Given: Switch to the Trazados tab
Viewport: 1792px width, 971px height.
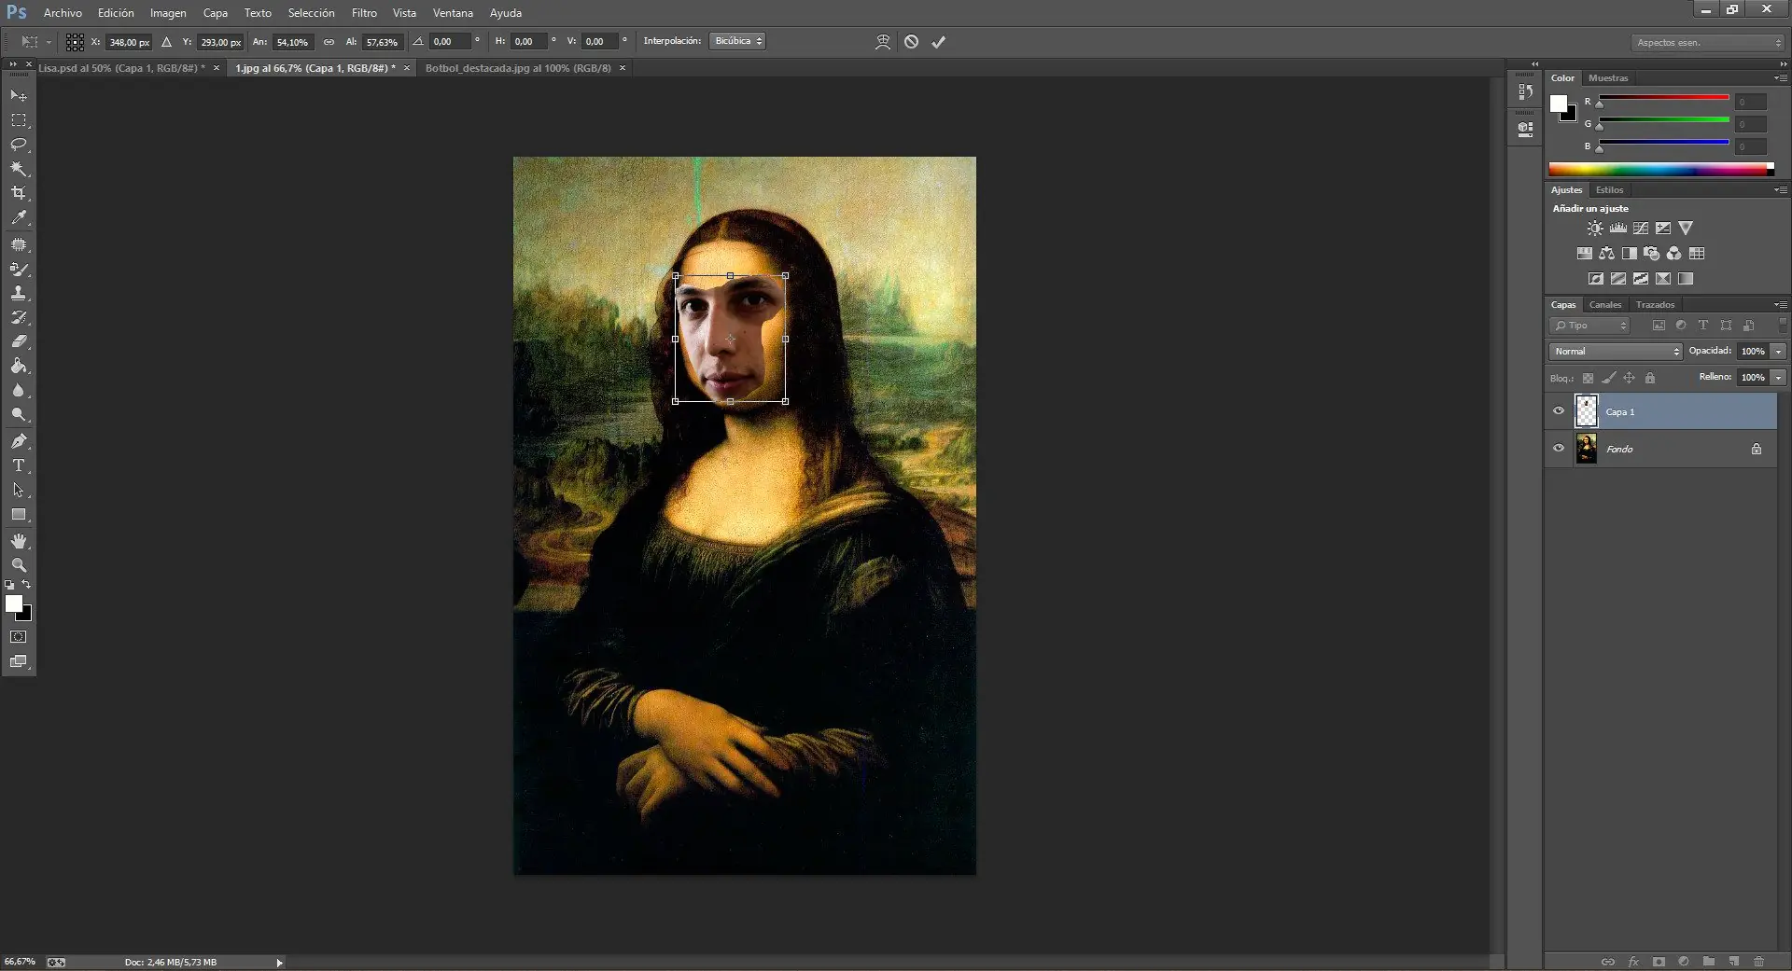Looking at the screenshot, I should point(1656,305).
